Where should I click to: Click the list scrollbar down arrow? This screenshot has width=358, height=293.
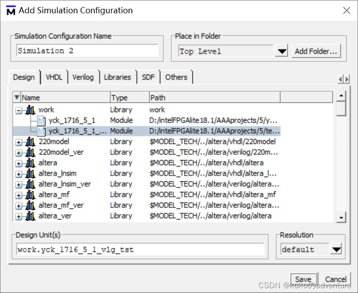pos(341,217)
